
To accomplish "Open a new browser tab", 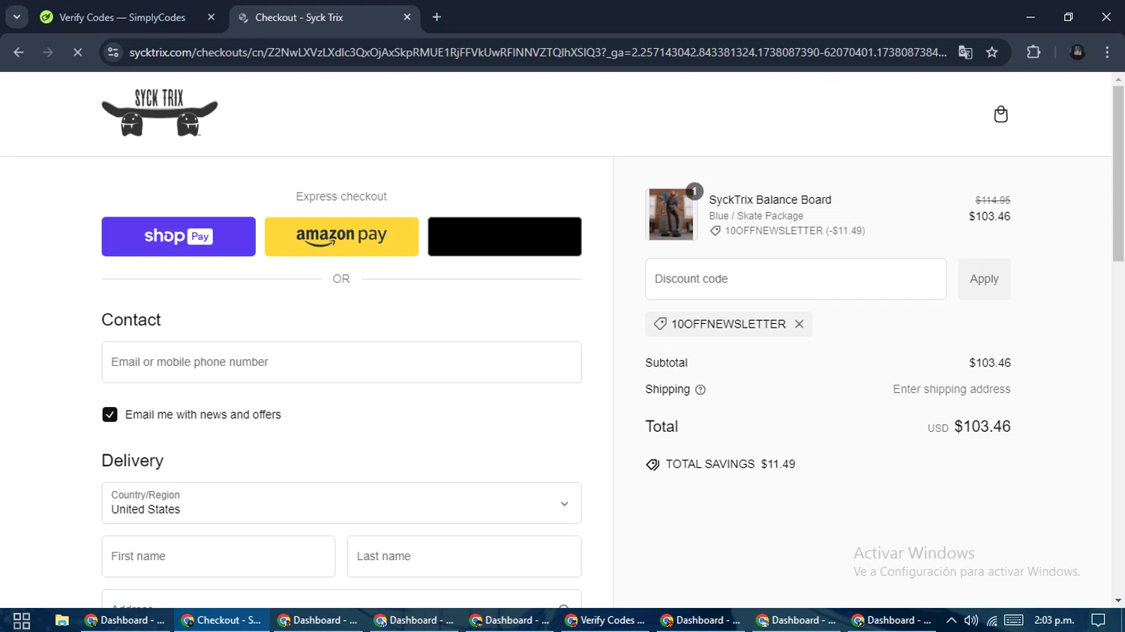I will (436, 16).
